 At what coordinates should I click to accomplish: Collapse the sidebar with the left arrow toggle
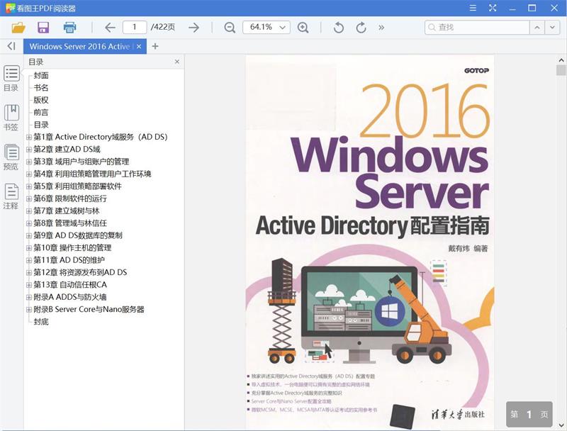pyautogui.click(x=10, y=45)
